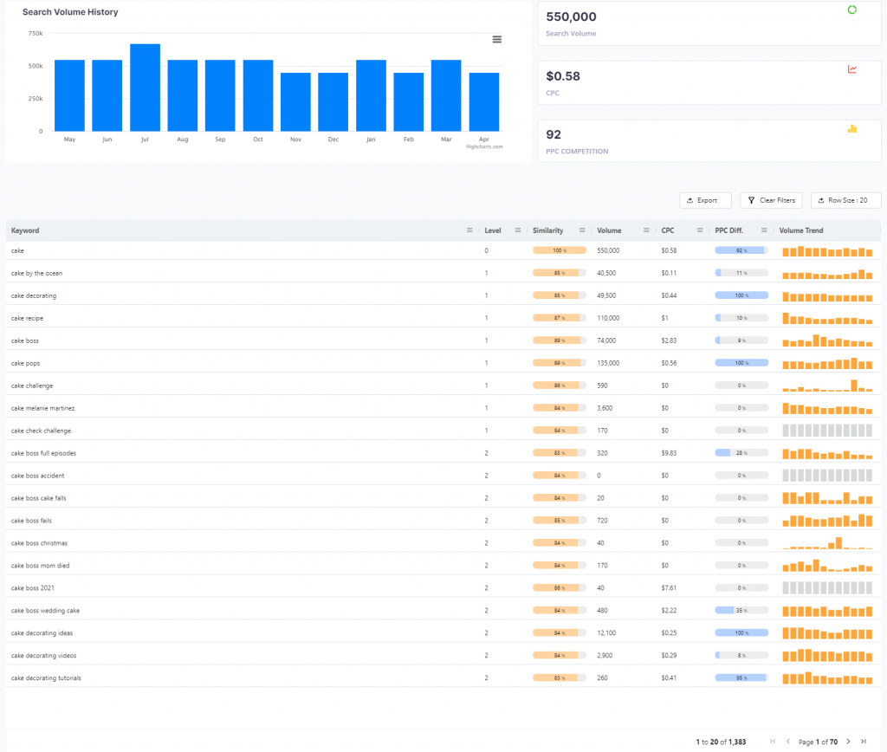Click the 1 to 20 of 1,383 row count
This screenshot has width=887, height=752.
[x=721, y=742]
